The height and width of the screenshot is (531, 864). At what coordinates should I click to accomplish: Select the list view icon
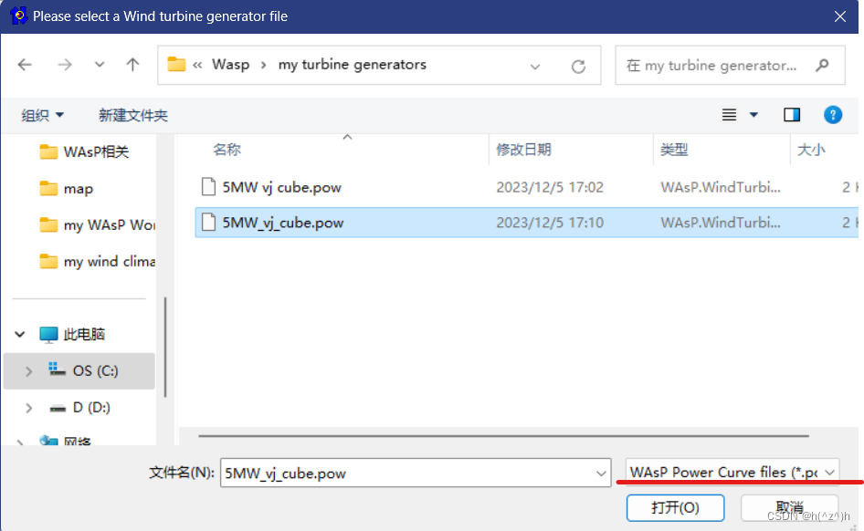pos(729,114)
